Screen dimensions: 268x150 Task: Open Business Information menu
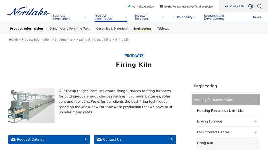pos(61,17)
